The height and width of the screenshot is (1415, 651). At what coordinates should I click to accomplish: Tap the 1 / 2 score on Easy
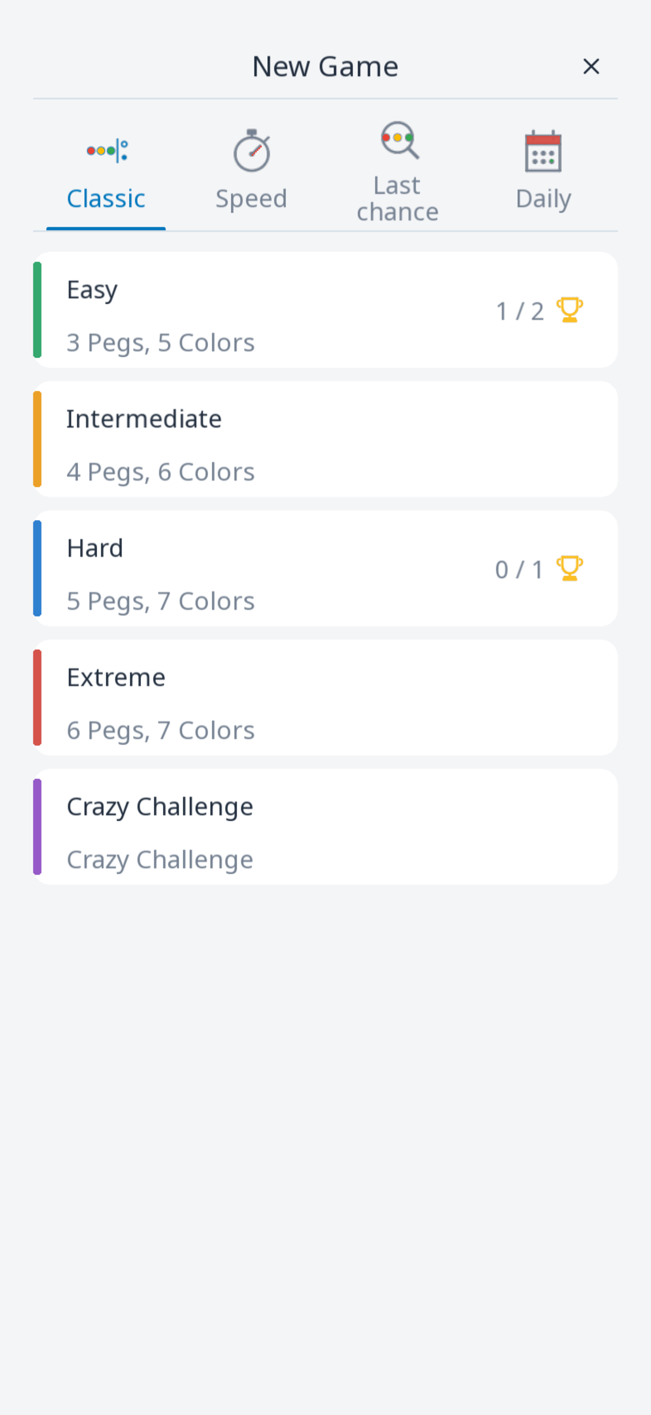click(520, 311)
